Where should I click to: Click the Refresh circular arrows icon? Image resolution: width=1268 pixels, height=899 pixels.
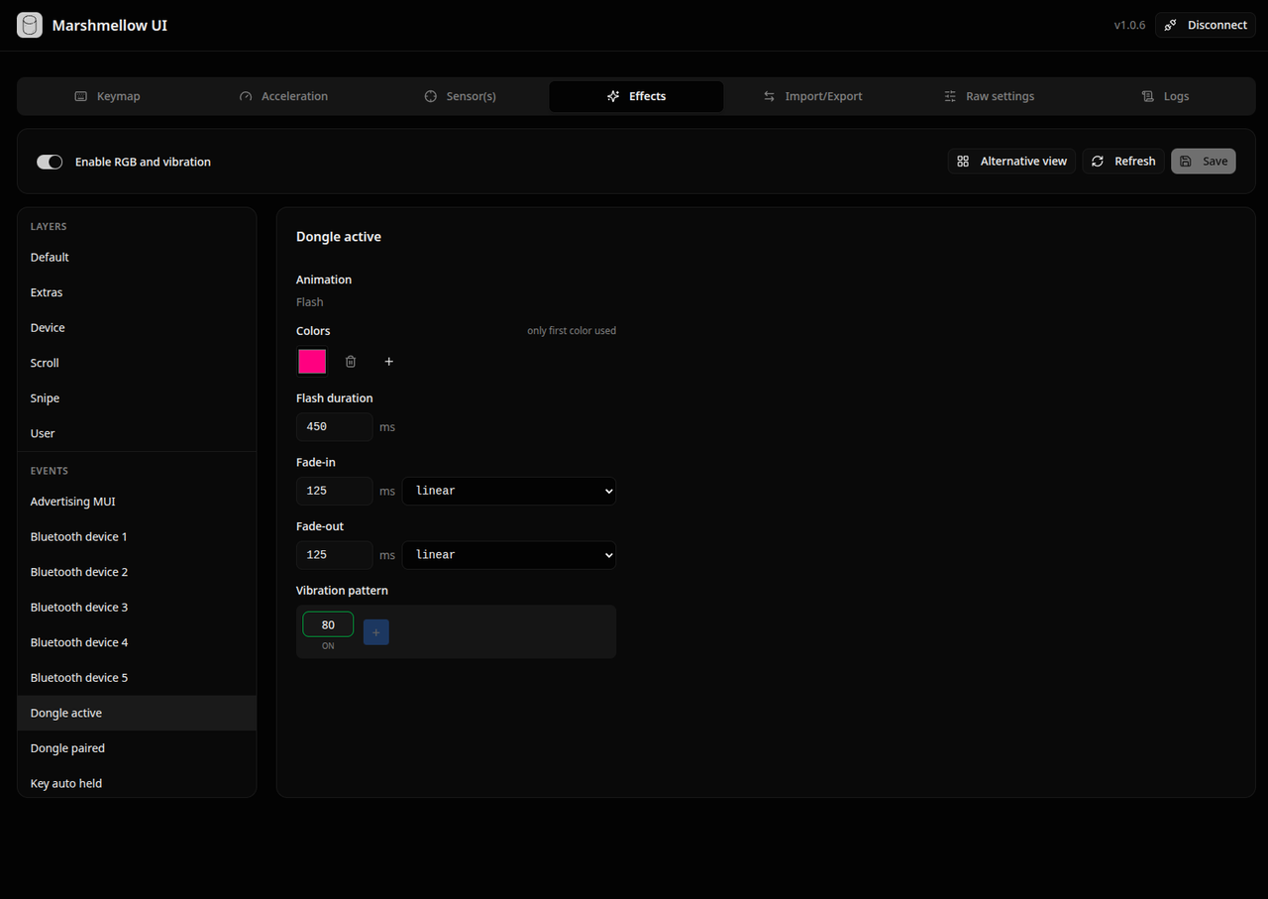tap(1098, 162)
